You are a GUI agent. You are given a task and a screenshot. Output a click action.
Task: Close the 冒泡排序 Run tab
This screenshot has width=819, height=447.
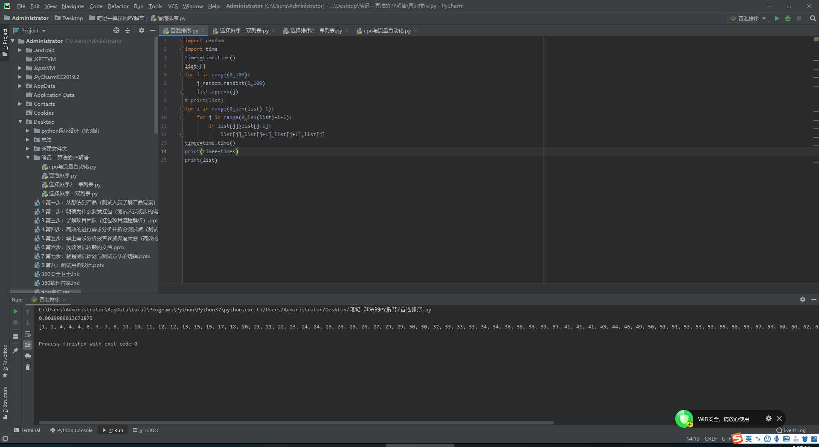point(64,299)
